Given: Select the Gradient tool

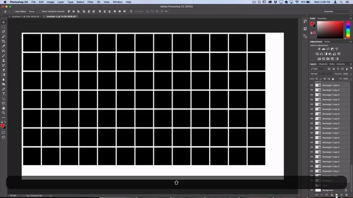Looking at the screenshot, I should [x=3, y=75].
